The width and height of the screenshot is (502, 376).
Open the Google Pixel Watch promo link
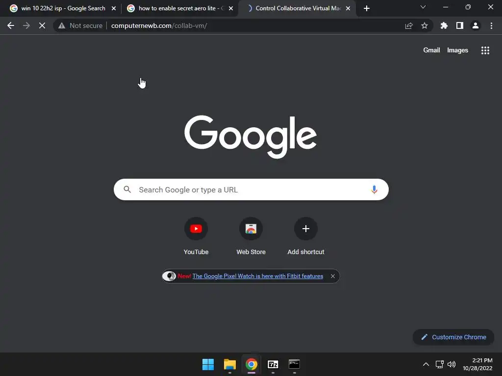258,276
